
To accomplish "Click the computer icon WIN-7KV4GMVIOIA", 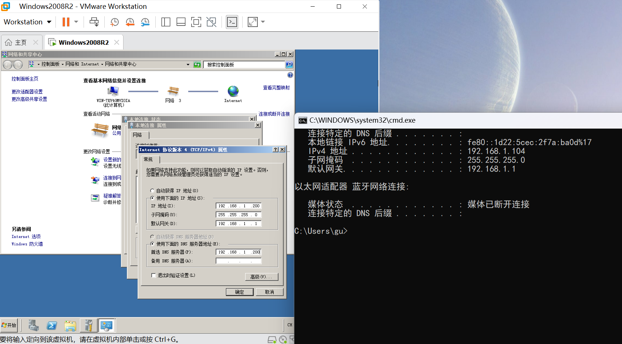I will click(x=113, y=91).
